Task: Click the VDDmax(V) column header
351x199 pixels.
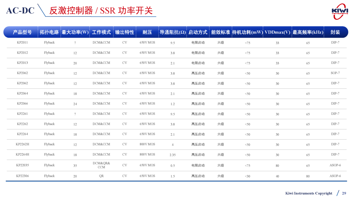Action: click(277, 32)
